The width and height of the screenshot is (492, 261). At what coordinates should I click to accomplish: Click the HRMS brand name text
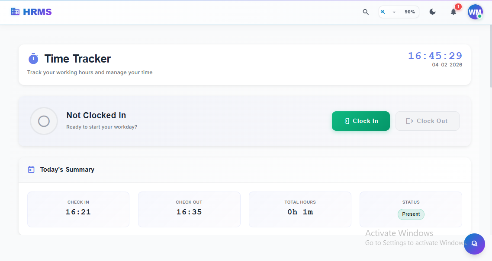coord(37,12)
